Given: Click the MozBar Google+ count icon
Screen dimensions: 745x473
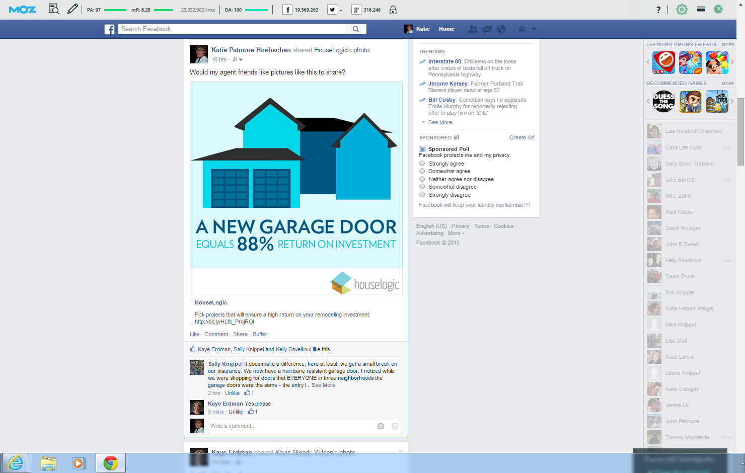Looking at the screenshot, I should 356,10.
